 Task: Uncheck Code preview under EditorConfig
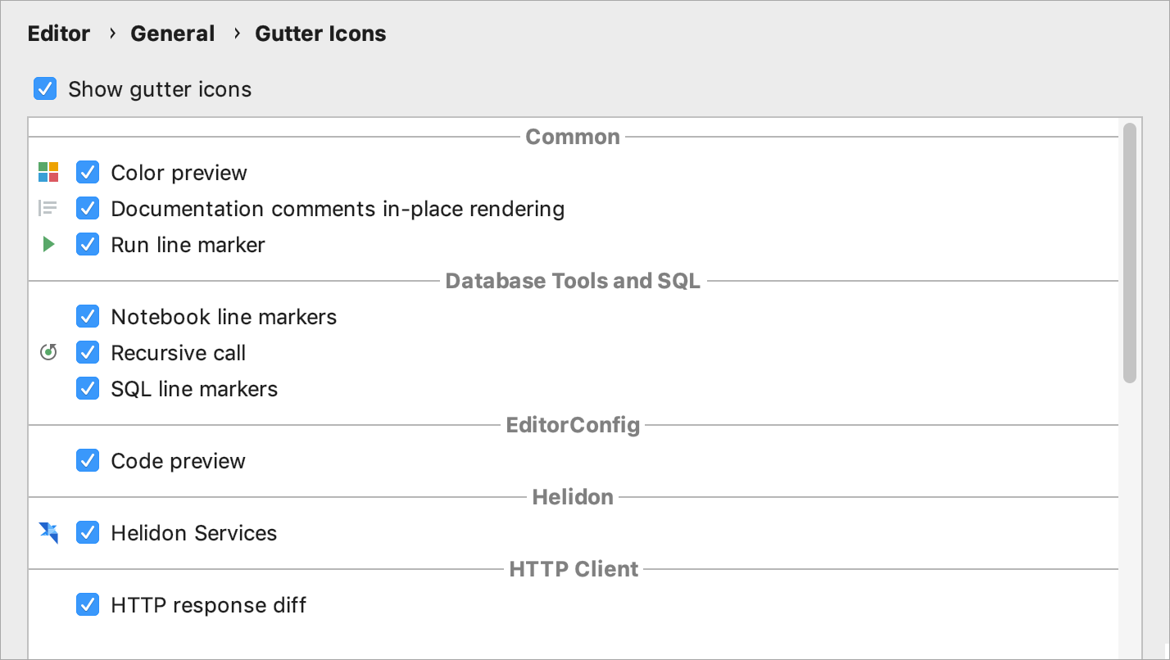point(88,460)
